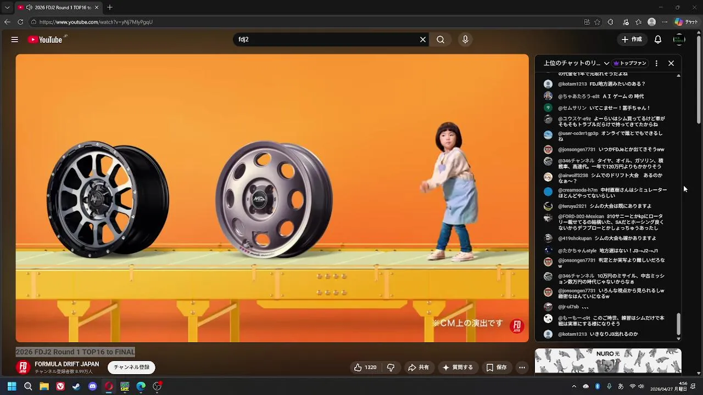Click the youtube.com address bar

coord(308,22)
